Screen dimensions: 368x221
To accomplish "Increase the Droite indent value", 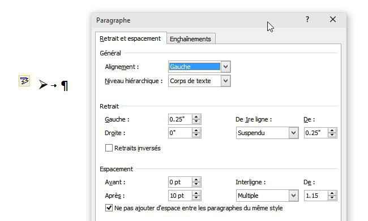I will (196, 131).
